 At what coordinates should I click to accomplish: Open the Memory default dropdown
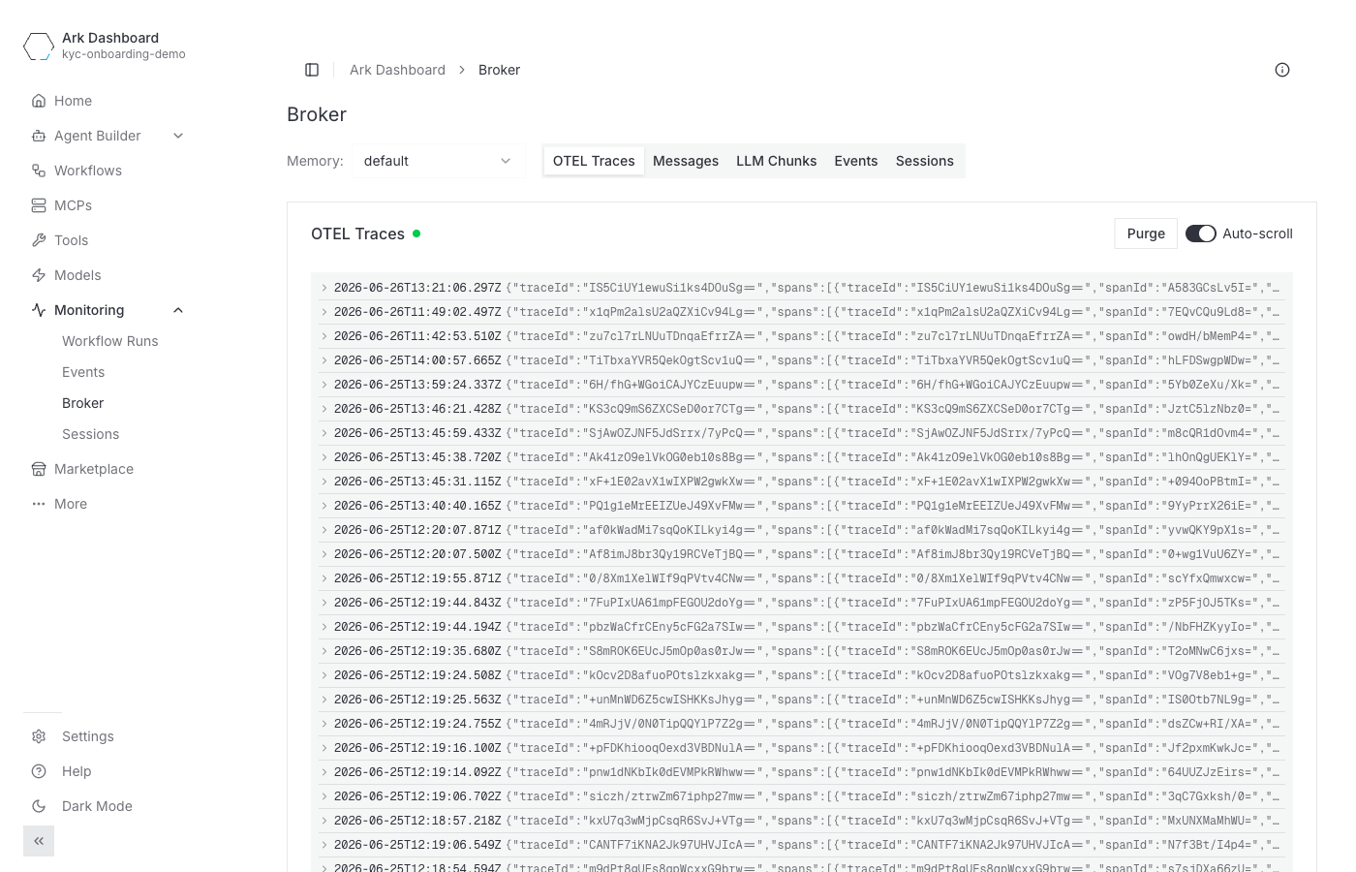(x=439, y=161)
